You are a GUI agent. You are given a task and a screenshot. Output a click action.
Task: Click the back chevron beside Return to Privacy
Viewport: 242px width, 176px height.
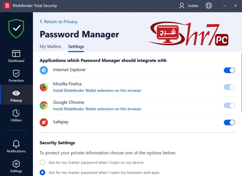[41, 21]
